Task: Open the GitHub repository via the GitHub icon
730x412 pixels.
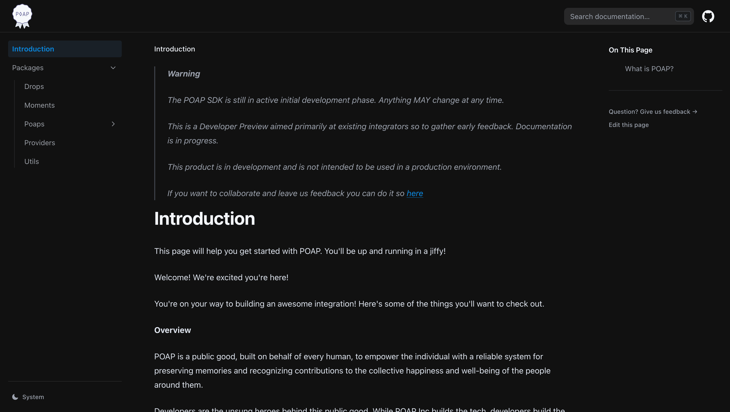Action: click(708, 16)
